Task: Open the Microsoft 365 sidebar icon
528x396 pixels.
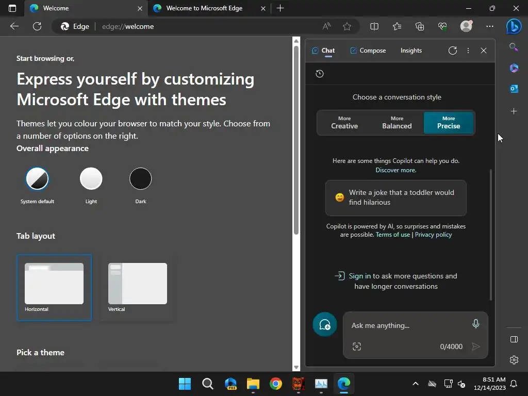Action: pyautogui.click(x=514, y=68)
